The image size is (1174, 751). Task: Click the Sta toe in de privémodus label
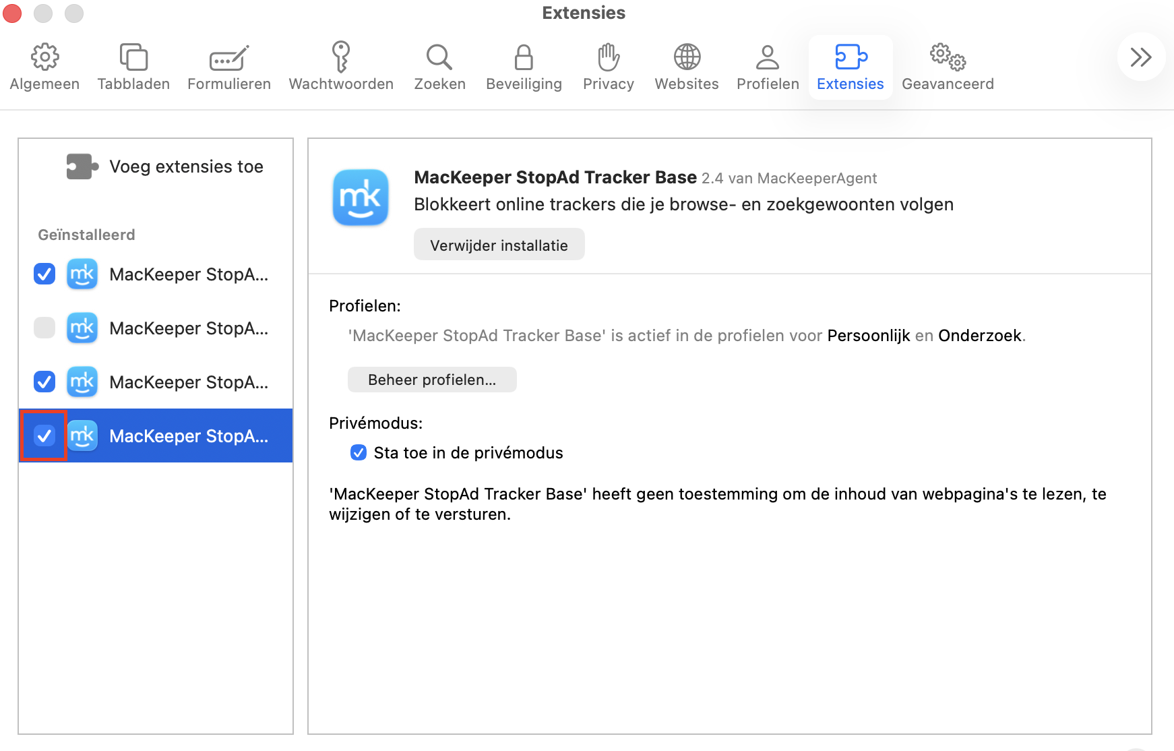tap(468, 453)
